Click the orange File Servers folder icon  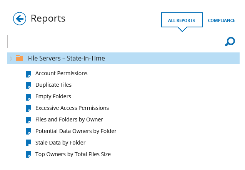click(19, 58)
